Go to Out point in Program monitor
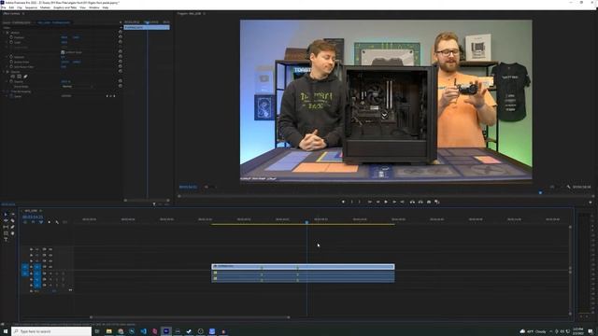This screenshot has height=336, width=598. click(403, 202)
